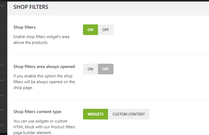This screenshot has width=209, height=135.
Task: Choose CUSTOM CONTENT for shop filters
Action: click(128, 114)
